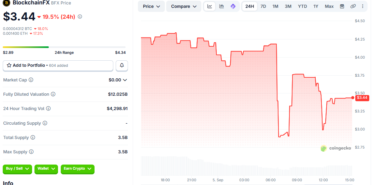Click the 5. Sep date axis label
The height and width of the screenshot is (185, 372).
[x=218, y=180]
